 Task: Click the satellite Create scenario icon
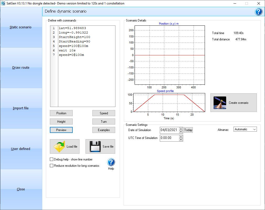220,103
